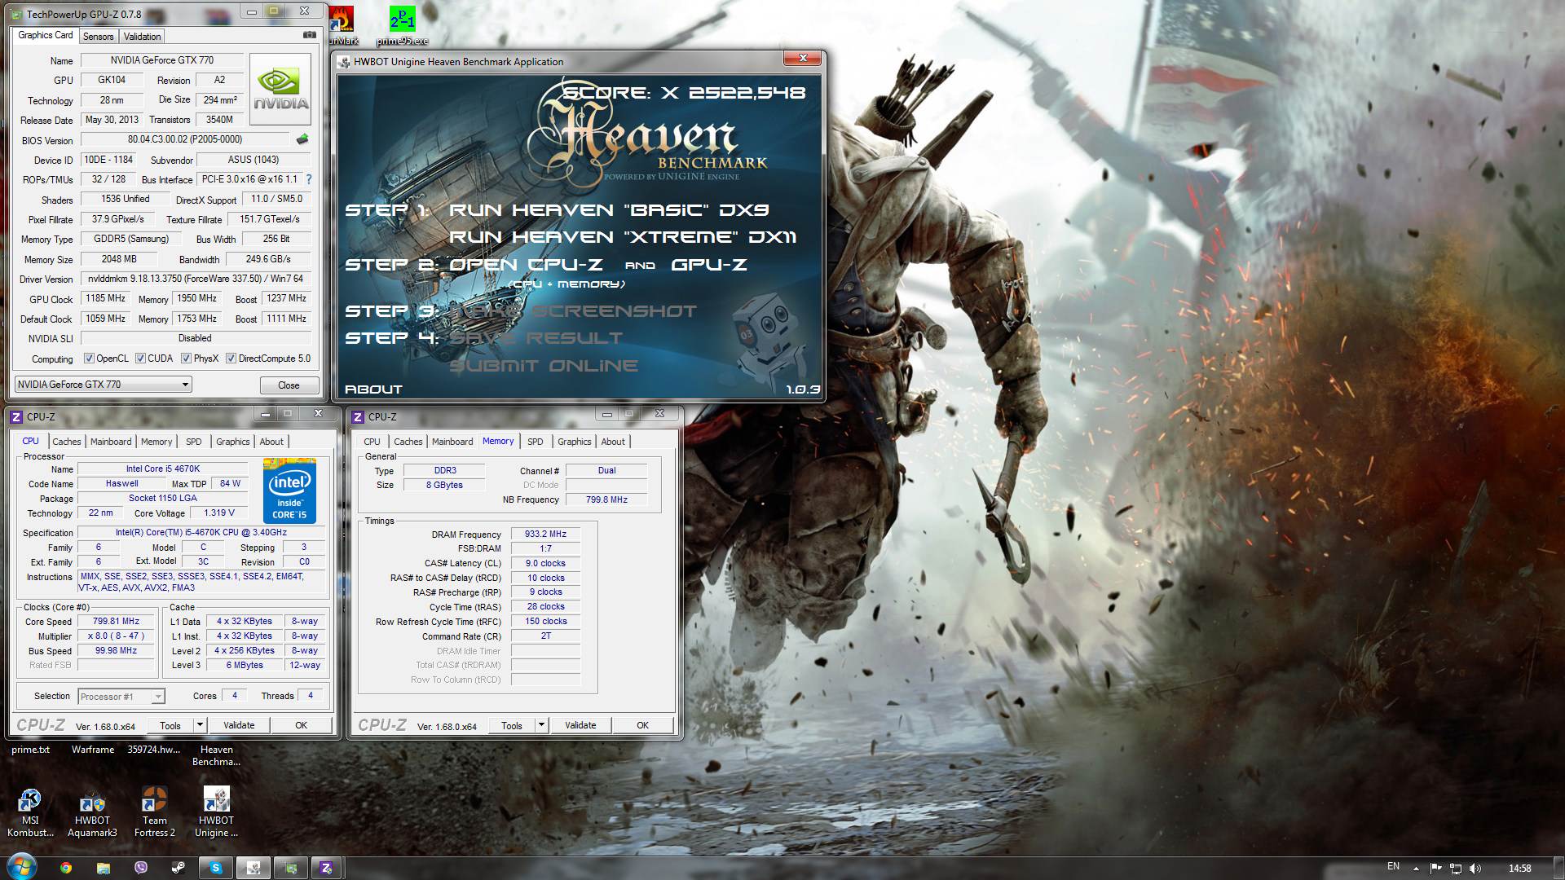Open Mainboard tab in left CPU-Z window

coord(111,442)
